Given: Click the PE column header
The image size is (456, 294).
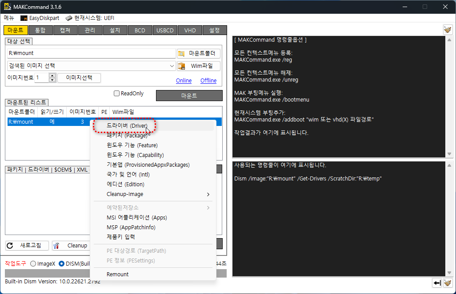Looking at the screenshot, I should coord(104,112).
